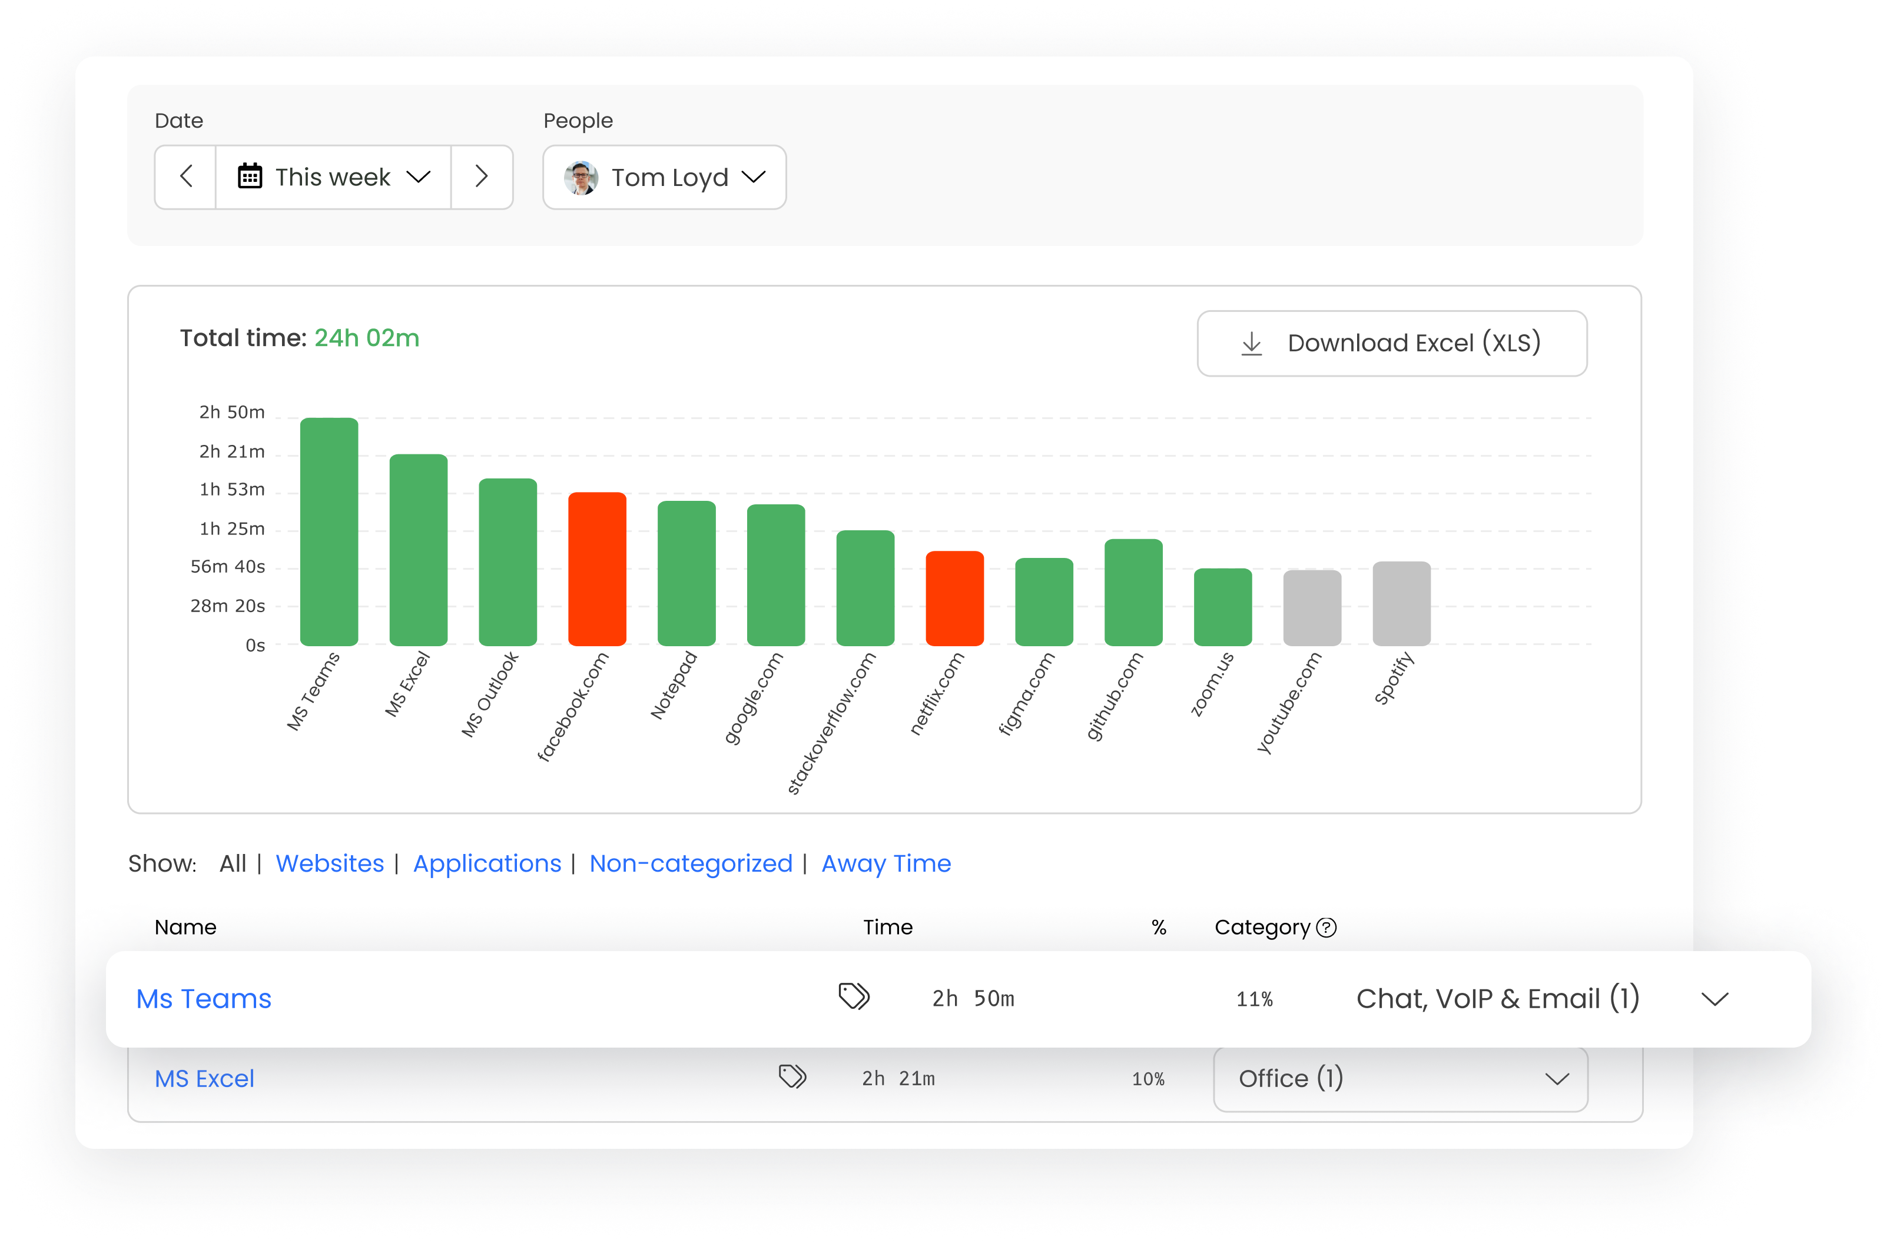1887x1243 pixels.
Task: Filter by Non-categorized
Action: [691, 863]
